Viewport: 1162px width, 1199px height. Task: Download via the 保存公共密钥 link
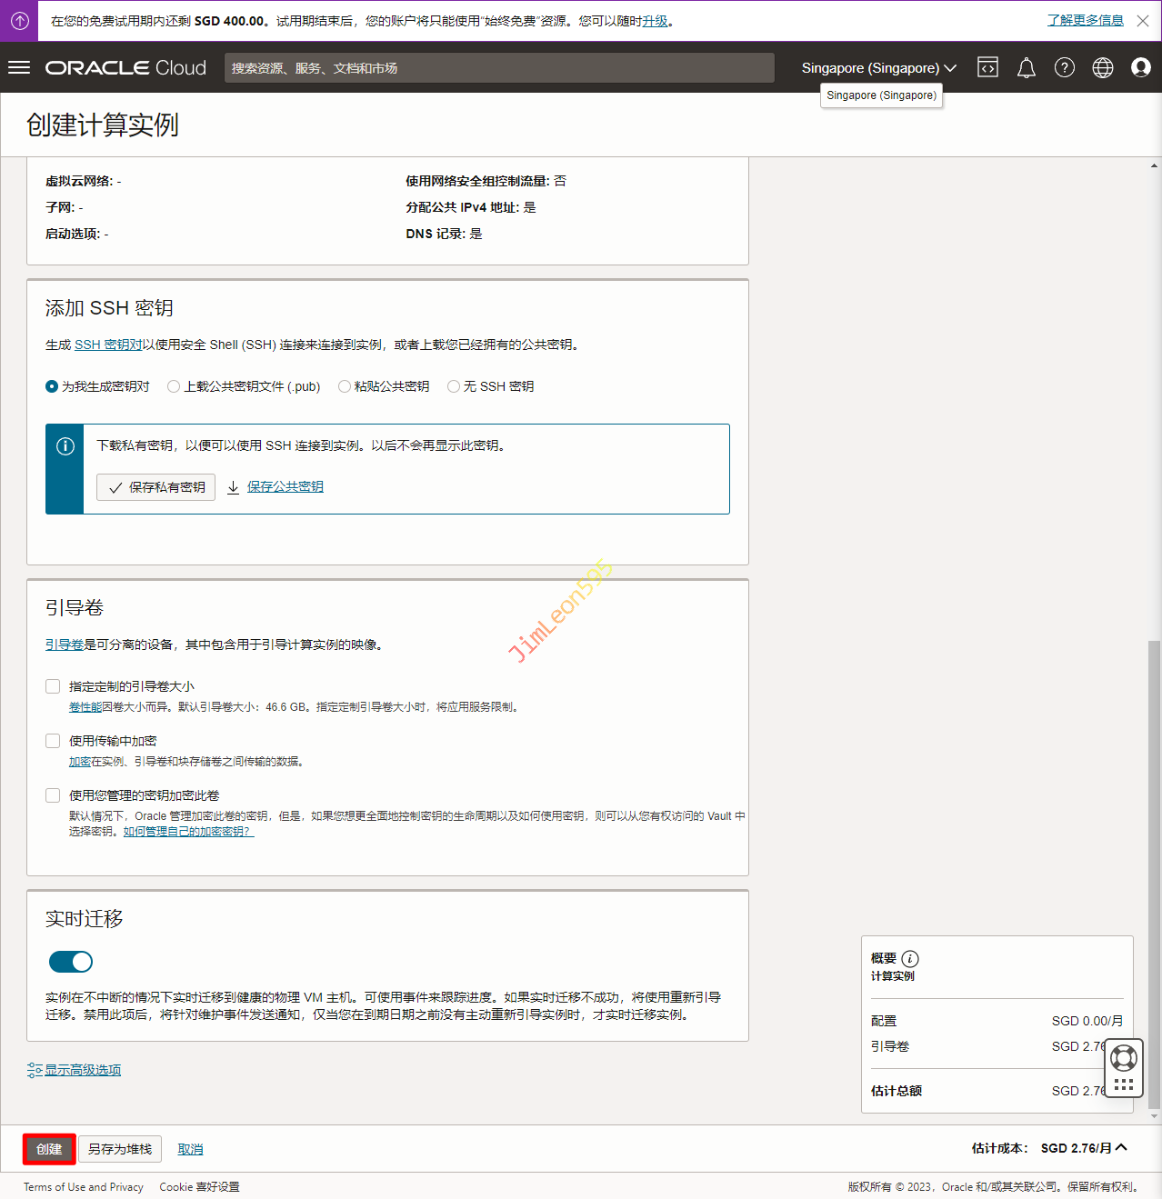pyautogui.click(x=285, y=487)
